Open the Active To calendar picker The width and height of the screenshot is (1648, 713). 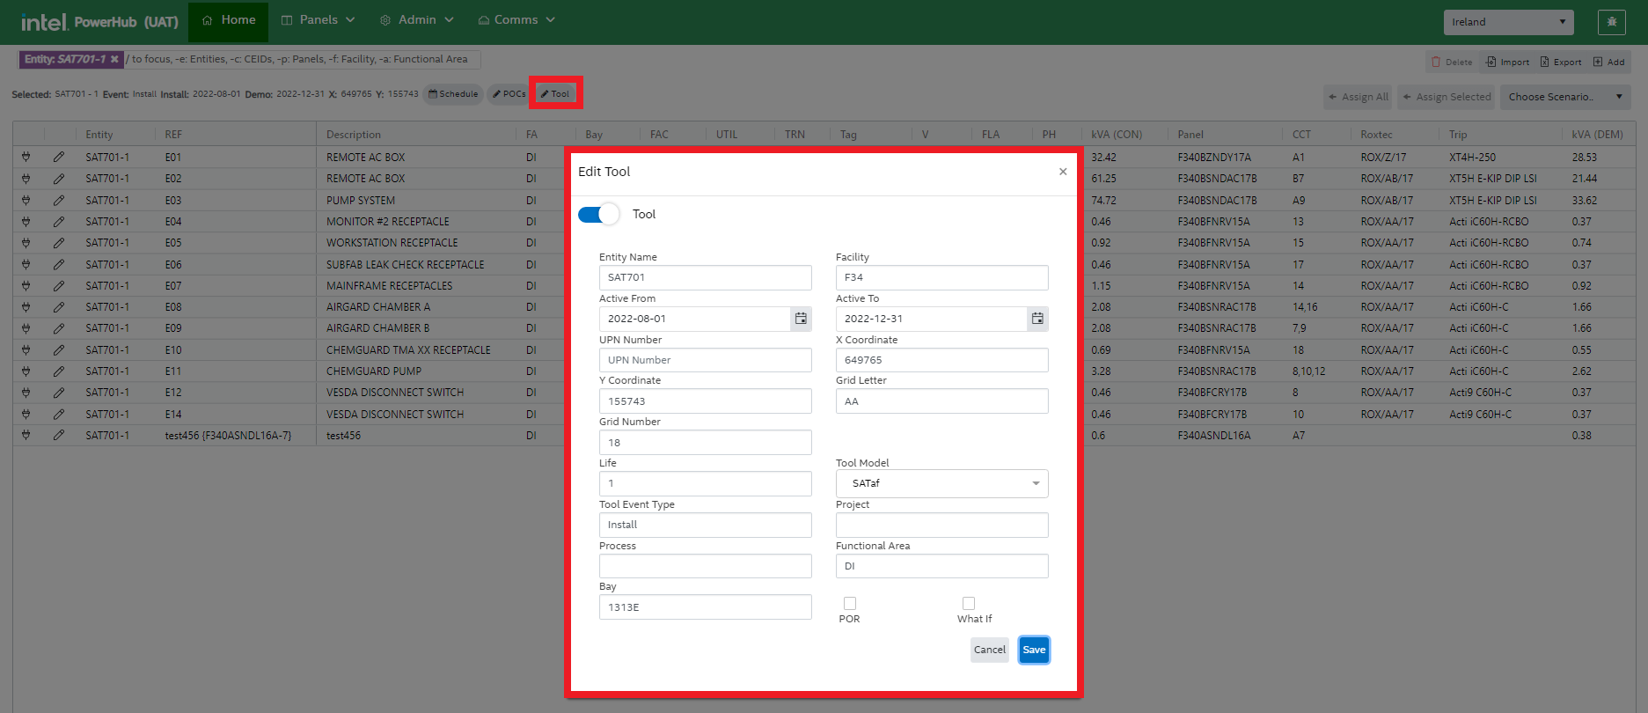click(x=1037, y=319)
